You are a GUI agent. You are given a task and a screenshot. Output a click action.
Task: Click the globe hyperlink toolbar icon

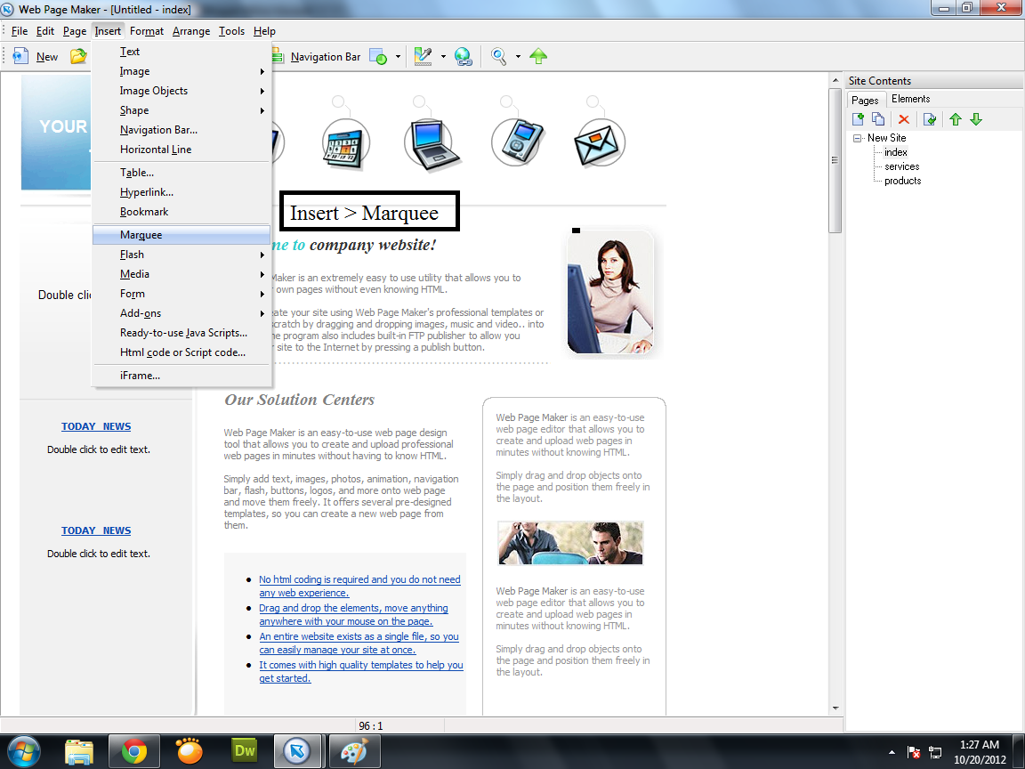(x=464, y=57)
